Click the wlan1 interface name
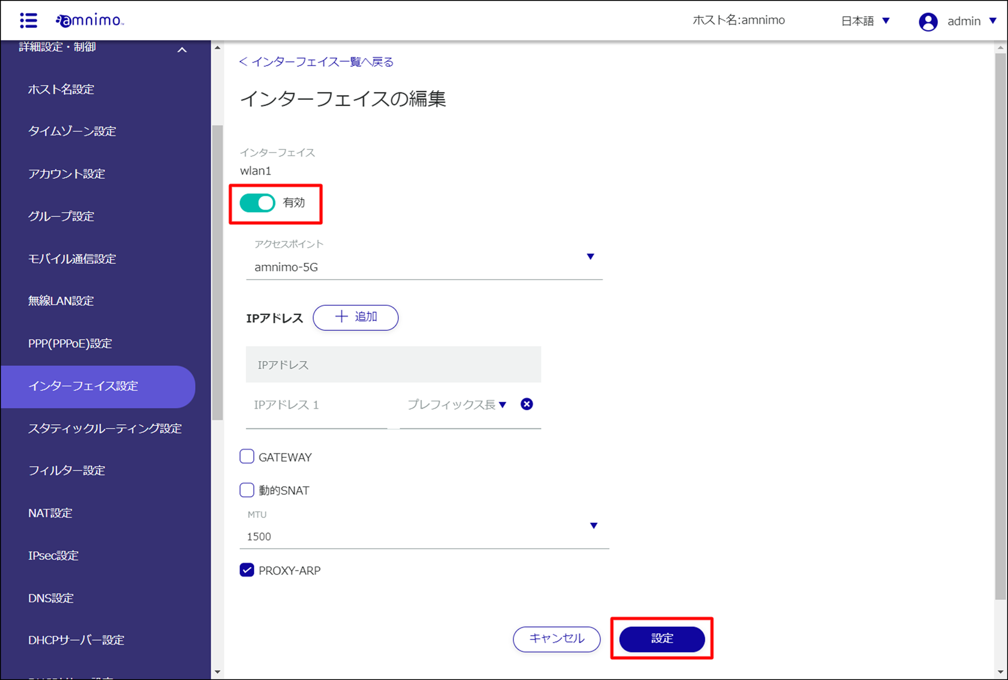This screenshot has height=680, width=1008. click(x=256, y=171)
